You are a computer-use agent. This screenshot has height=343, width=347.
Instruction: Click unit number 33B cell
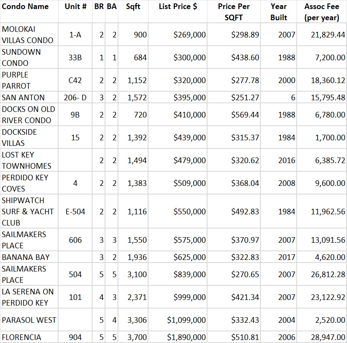pos(75,58)
